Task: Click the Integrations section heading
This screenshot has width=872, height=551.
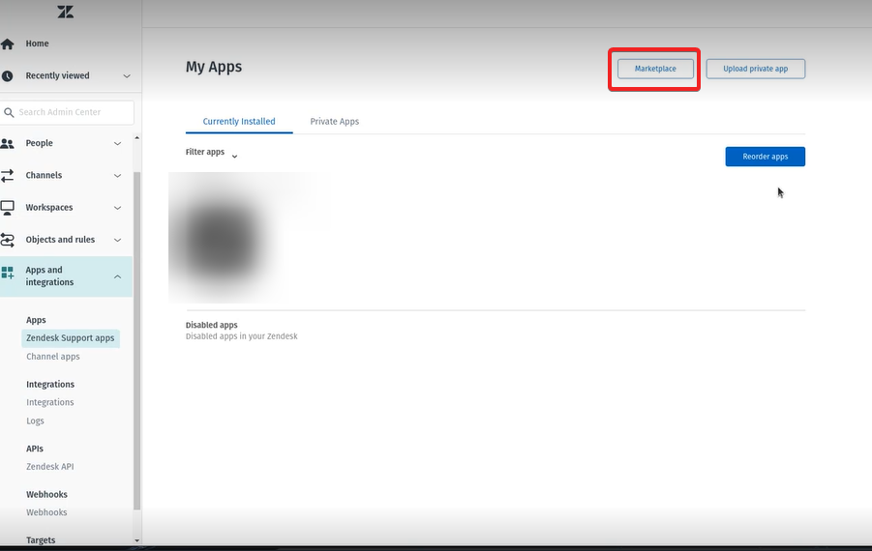Action: (x=50, y=385)
